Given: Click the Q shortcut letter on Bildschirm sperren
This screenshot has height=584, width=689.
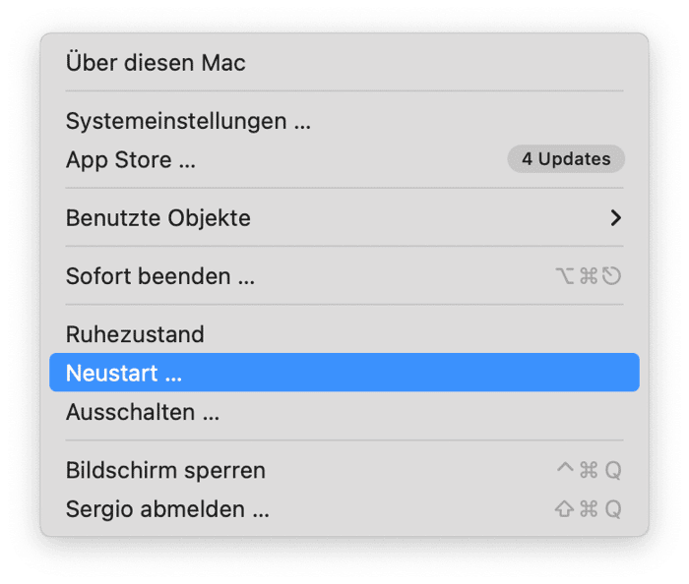Looking at the screenshot, I should pyautogui.click(x=612, y=471).
